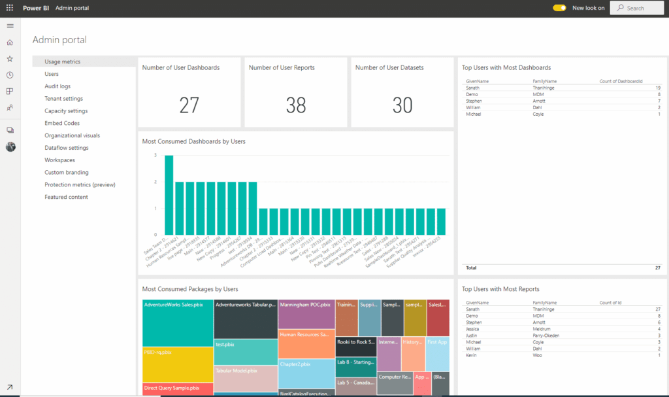Click the magnifier icon in the Search box
Viewport: 669px width, 397px height.
point(620,8)
